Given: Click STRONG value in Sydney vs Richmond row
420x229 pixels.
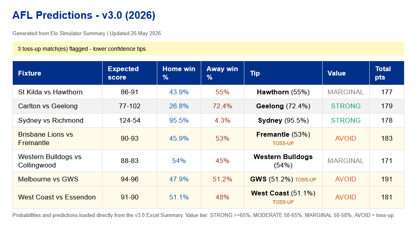Looking at the screenshot, I should click(x=345, y=120).
